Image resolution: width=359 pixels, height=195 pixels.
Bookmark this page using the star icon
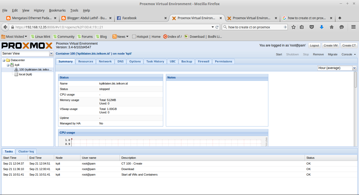coord(294,27)
